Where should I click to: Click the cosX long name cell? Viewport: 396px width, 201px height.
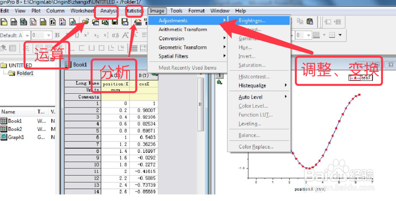[144, 84]
